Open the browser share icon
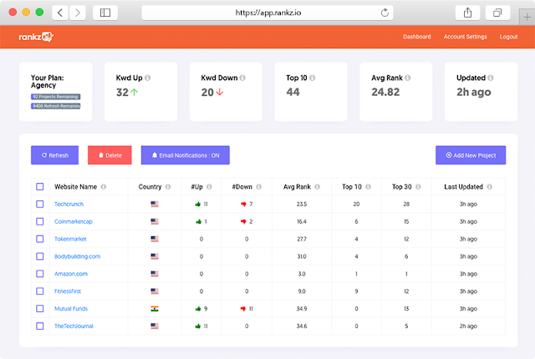 (x=467, y=13)
